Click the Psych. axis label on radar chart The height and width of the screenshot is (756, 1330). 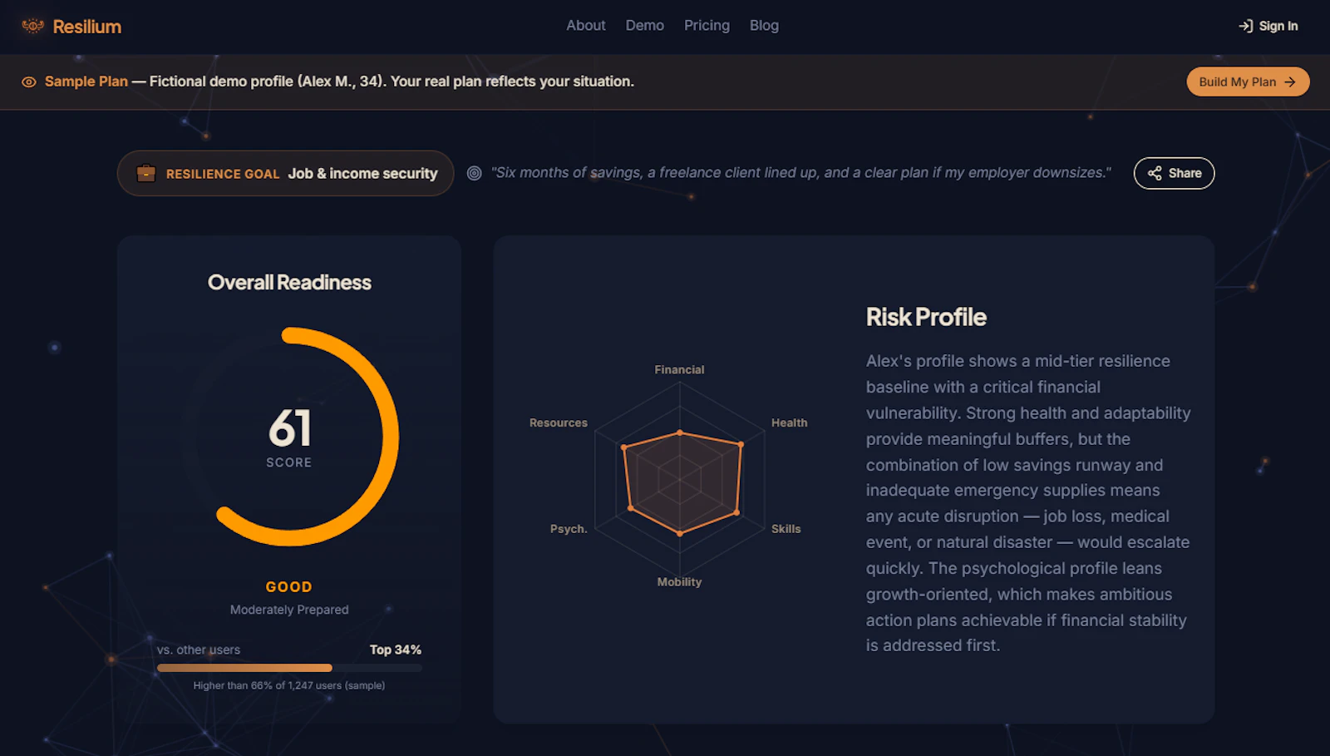tap(569, 529)
